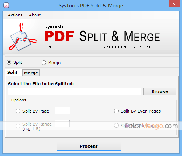Click the file path input field

tap(75, 92)
